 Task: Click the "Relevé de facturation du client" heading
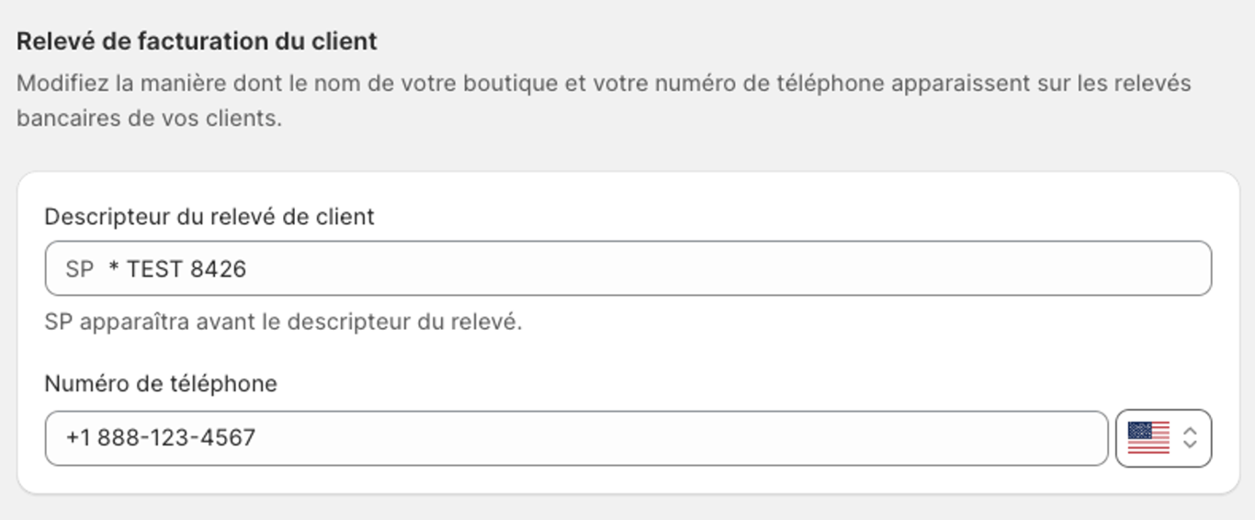(197, 41)
